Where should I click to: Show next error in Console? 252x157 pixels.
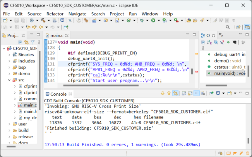(162, 93)
